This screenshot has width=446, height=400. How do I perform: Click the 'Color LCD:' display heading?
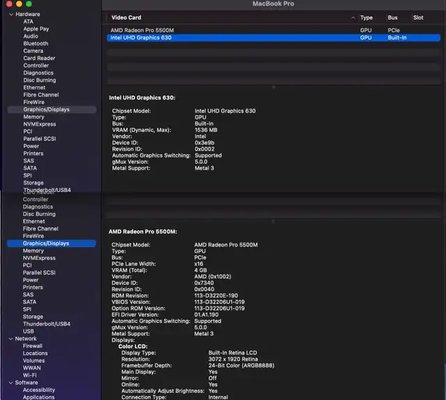(133, 346)
